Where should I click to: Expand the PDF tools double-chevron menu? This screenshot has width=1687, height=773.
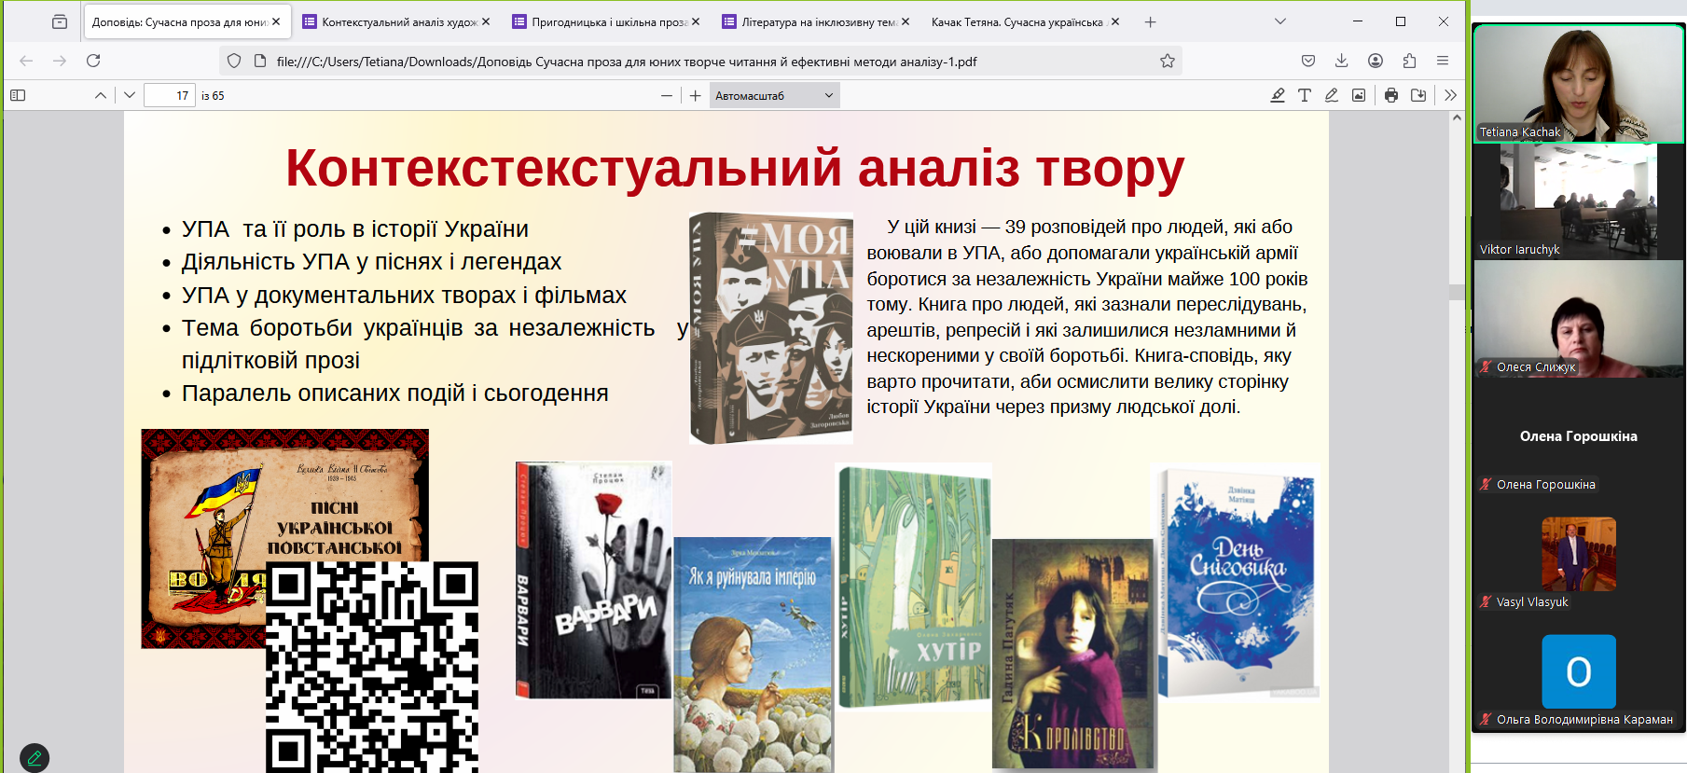(x=1450, y=95)
